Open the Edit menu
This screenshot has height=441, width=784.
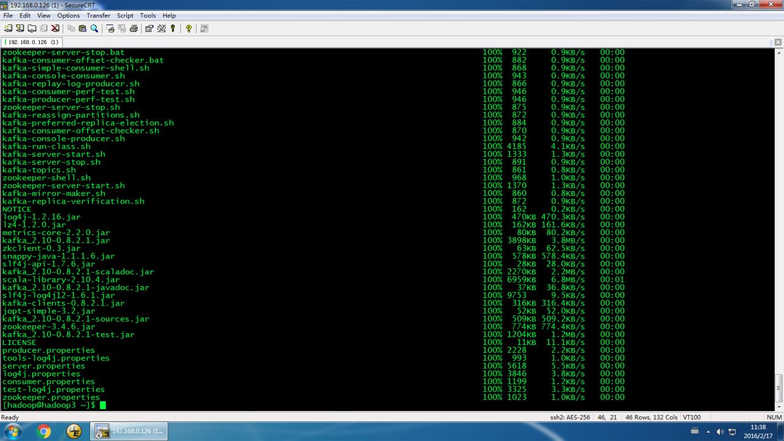pyautogui.click(x=25, y=15)
